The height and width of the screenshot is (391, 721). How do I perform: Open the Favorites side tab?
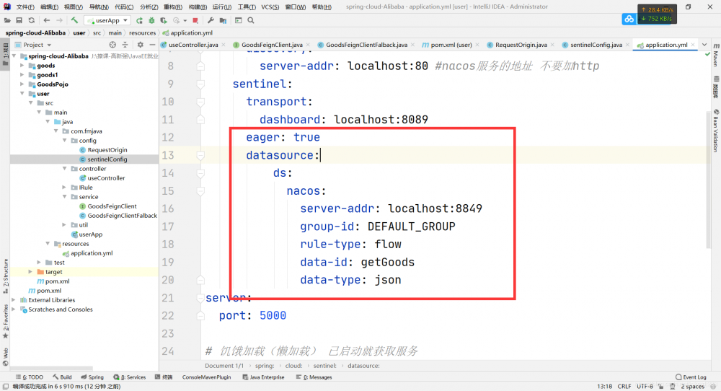[x=6, y=320]
